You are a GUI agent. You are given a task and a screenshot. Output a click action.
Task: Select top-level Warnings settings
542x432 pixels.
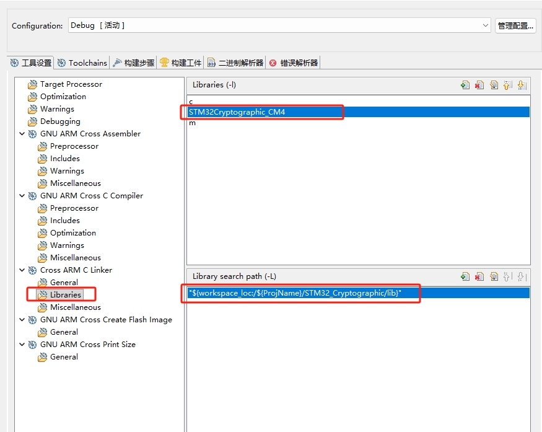(57, 109)
